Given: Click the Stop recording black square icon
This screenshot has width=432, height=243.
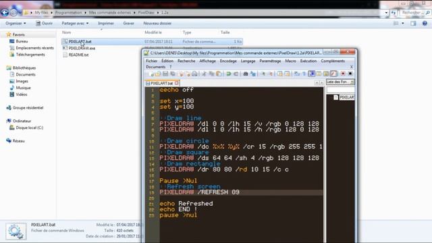Looking at the screenshot, I should point(351,74).
